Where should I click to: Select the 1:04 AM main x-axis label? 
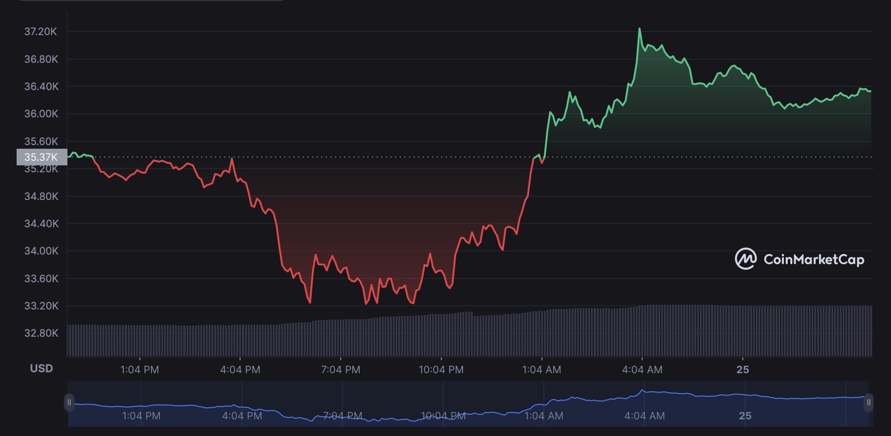coord(542,369)
